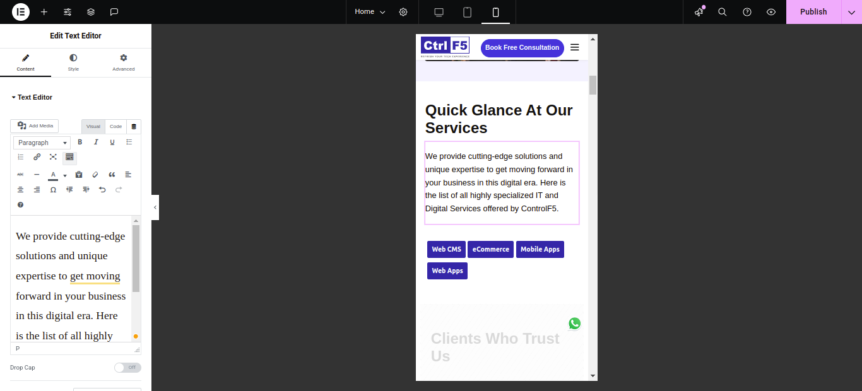This screenshot has height=391, width=862.
Task: Enter distraction-free fullscreen mode
Action: (53, 157)
